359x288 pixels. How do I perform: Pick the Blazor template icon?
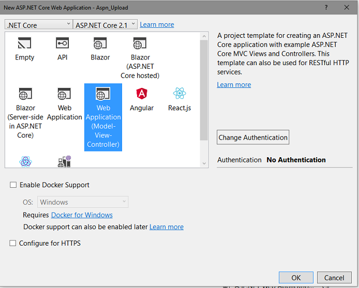[x=100, y=43]
